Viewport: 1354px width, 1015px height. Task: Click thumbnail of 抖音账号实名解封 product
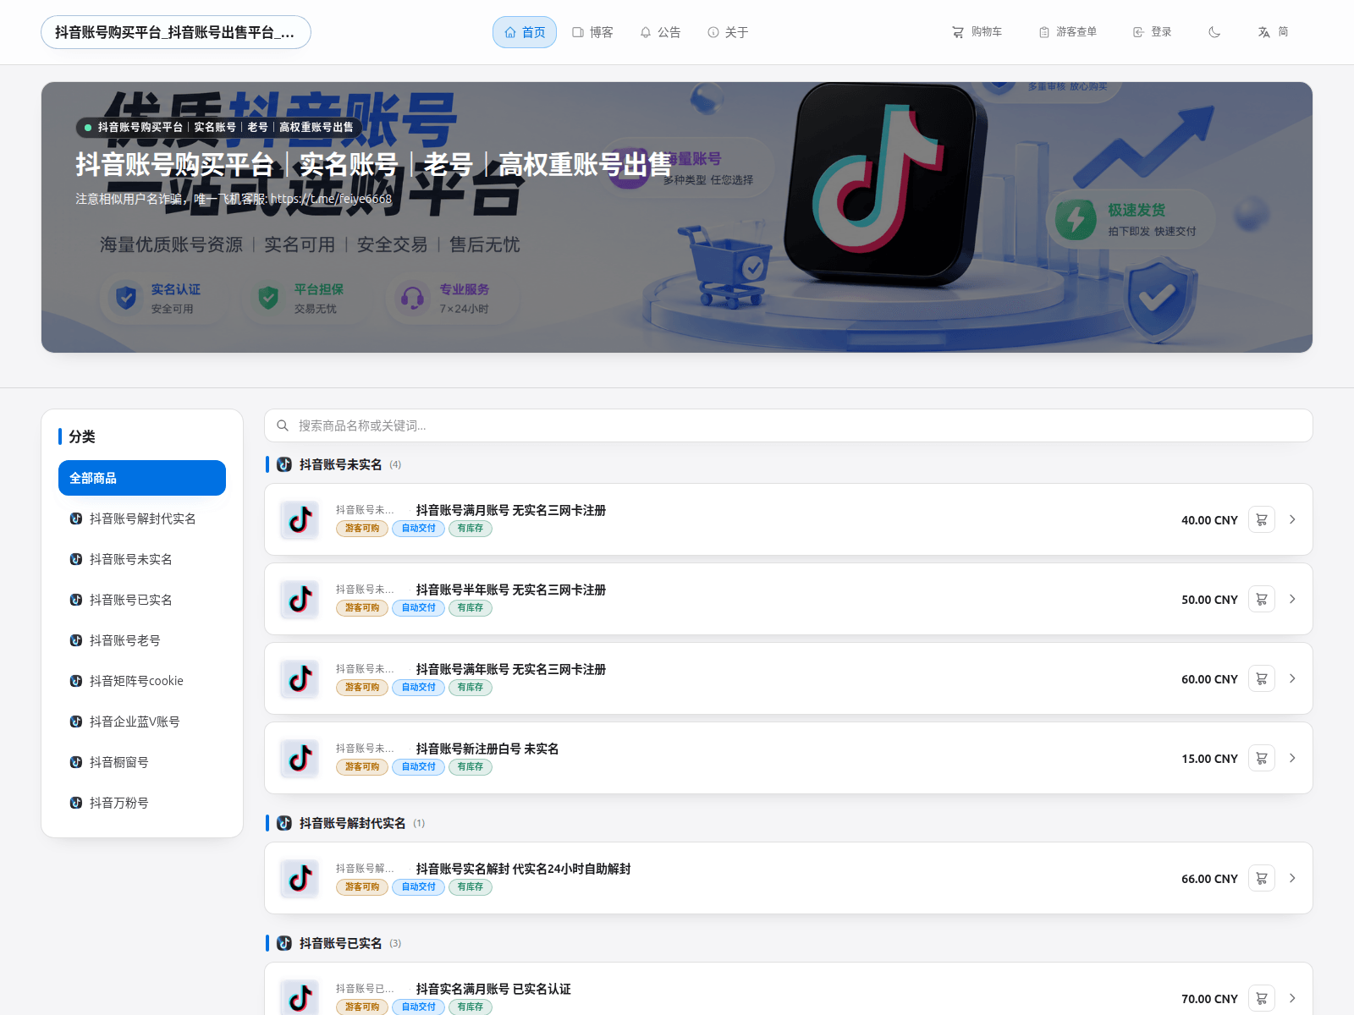point(300,878)
